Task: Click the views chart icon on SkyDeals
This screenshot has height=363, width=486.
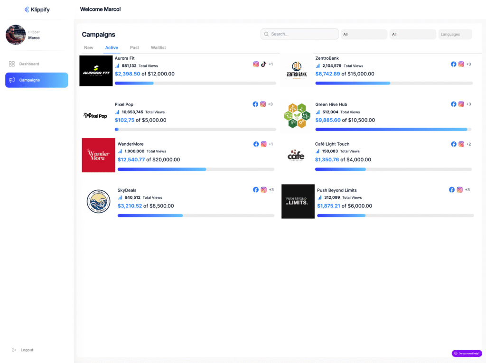Action: (x=120, y=197)
